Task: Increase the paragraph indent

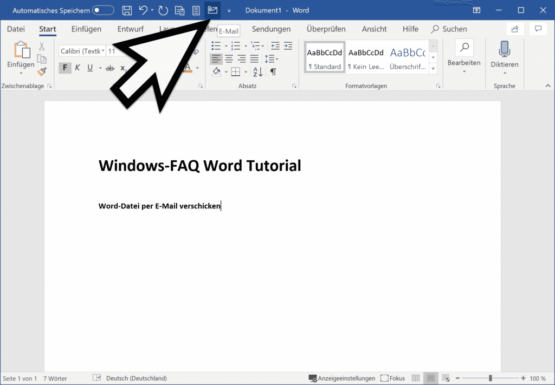Action: point(288,45)
